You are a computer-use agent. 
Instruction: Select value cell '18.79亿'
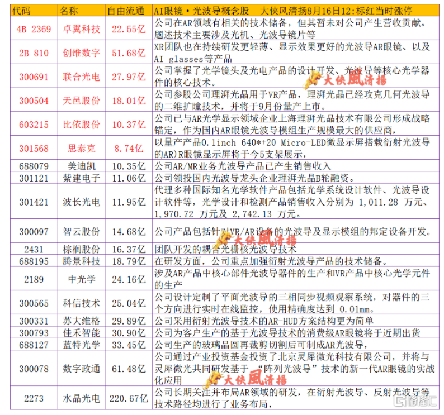coord(129,261)
